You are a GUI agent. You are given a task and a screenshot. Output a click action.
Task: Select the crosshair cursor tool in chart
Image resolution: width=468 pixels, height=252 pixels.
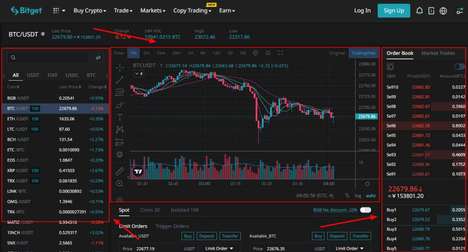point(120,67)
